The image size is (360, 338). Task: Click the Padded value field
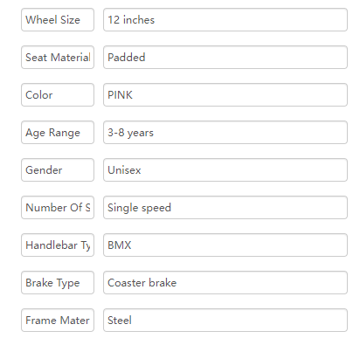tap(225, 58)
